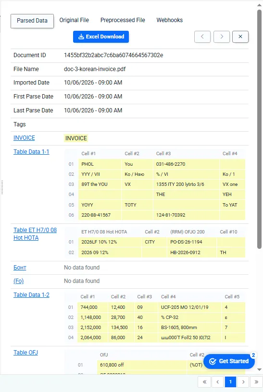This screenshot has width=263, height=392.
Task: Open the Бонт field link
Action: click(x=20, y=268)
